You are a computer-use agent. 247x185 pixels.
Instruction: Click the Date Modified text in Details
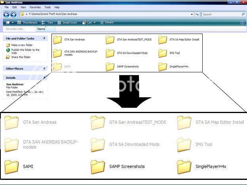tap(25, 93)
